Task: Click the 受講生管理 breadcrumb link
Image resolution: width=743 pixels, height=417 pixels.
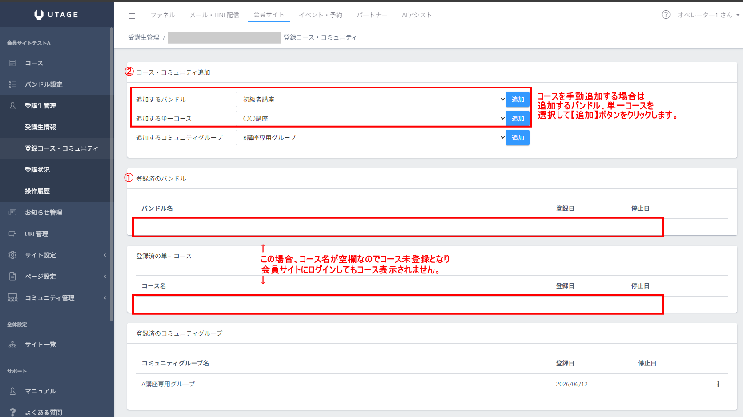Action: 144,37
